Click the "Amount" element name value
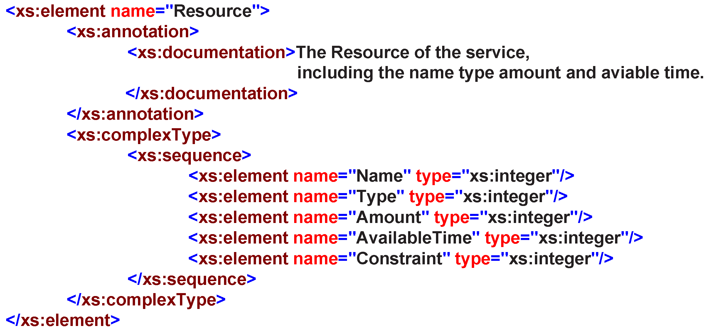This screenshot has width=709, height=333. pyautogui.click(x=389, y=217)
